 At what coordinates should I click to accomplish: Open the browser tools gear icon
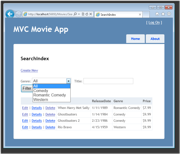pyautogui.click(x=169, y=14)
